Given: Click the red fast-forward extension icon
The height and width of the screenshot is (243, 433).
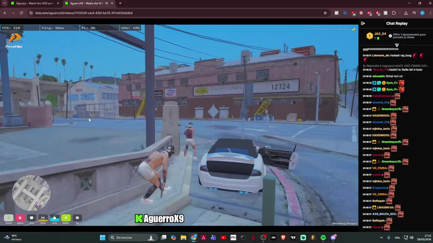Looking at the screenshot, I should click(x=361, y=13).
